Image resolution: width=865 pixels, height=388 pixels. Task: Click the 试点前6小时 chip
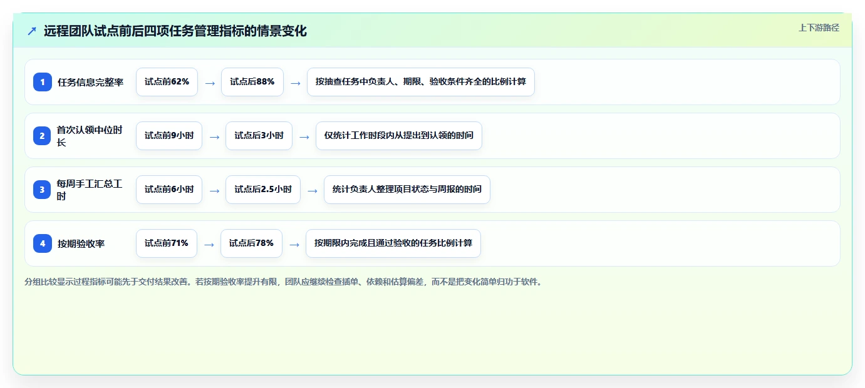[x=169, y=190]
